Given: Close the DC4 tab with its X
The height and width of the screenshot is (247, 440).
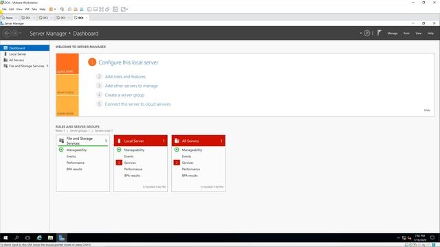Looking at the screenshot, I should pos(87,18).
